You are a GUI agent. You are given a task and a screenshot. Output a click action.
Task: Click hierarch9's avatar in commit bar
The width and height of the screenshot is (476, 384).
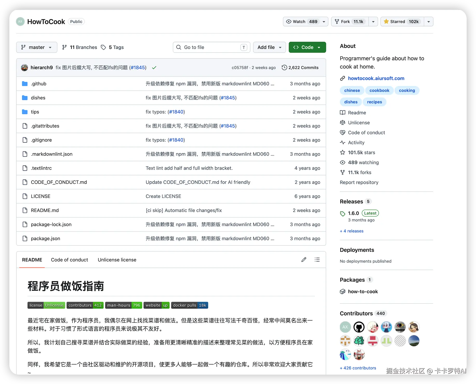pos(24,68)
